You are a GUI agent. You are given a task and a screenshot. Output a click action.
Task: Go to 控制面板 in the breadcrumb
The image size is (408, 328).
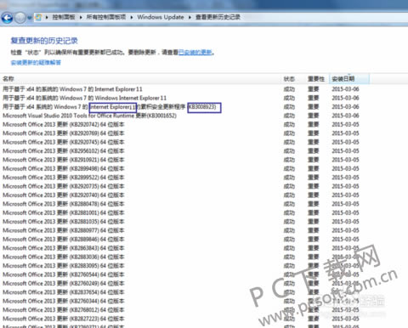click(64, 17)
